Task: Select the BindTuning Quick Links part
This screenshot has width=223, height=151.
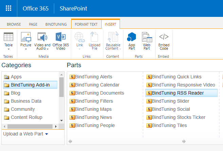Action: click(x=174, y=77)
